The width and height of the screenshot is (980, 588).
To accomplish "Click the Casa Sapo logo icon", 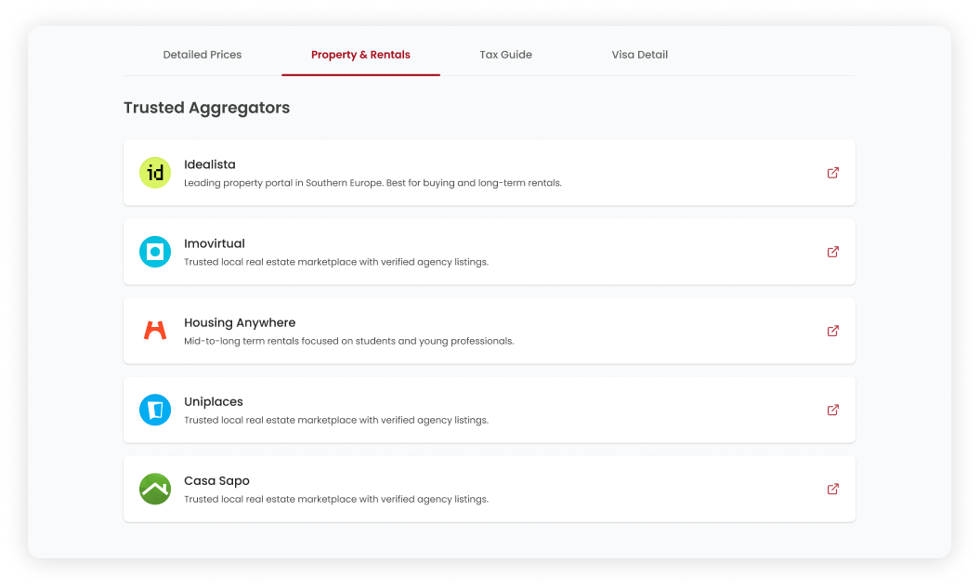I will [155, 489].
